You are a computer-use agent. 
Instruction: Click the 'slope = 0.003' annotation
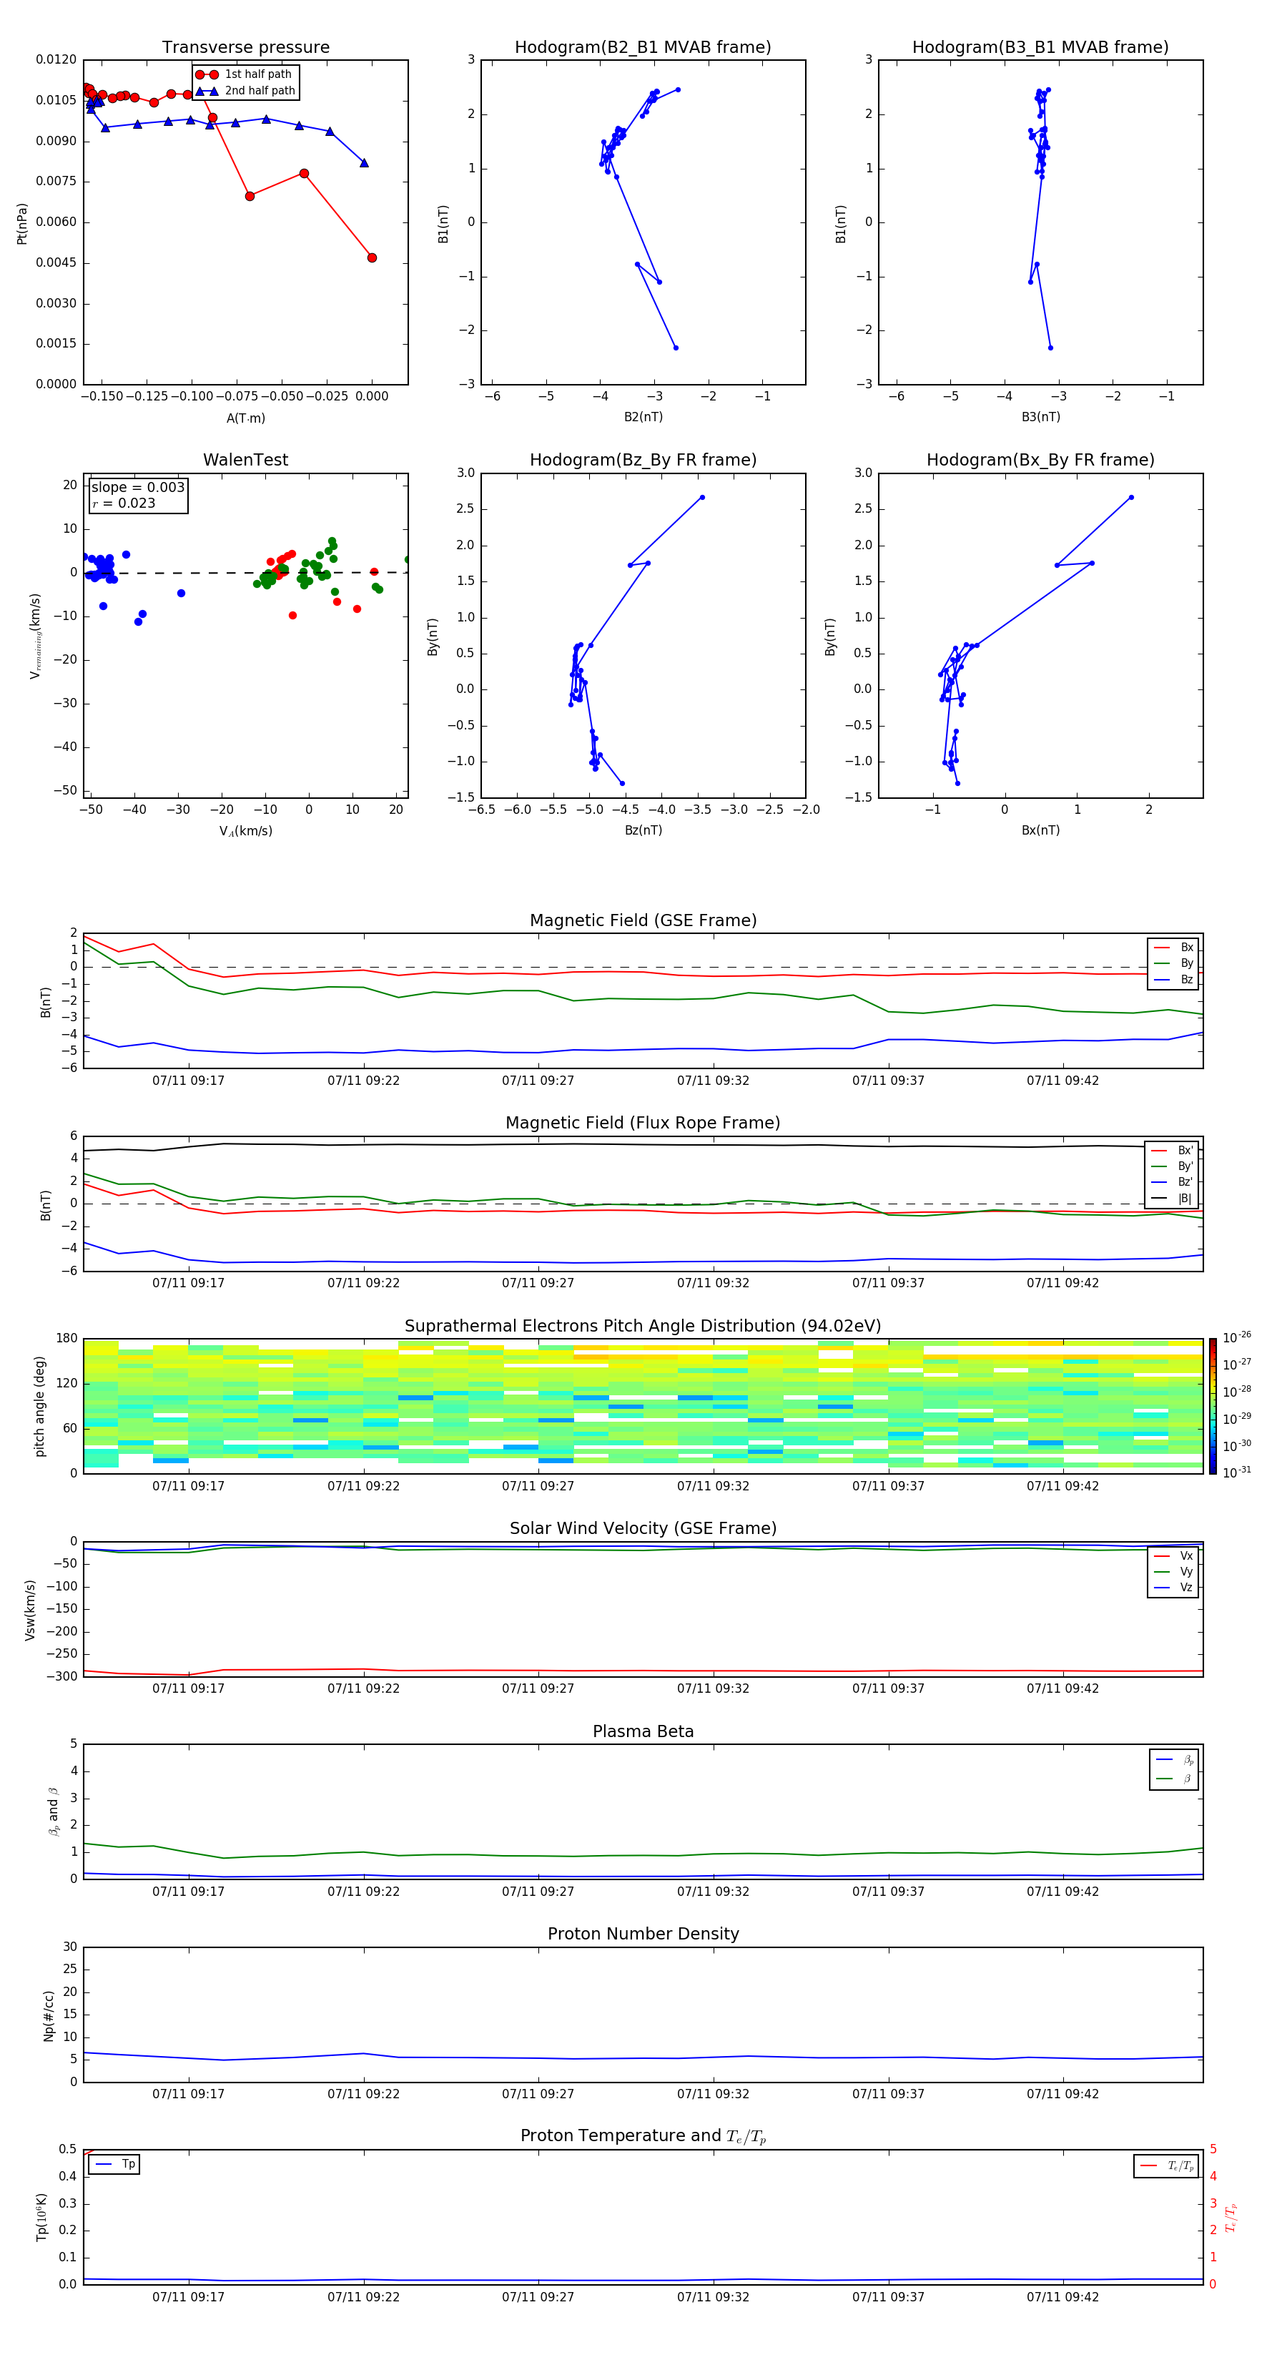click(138, 488)
